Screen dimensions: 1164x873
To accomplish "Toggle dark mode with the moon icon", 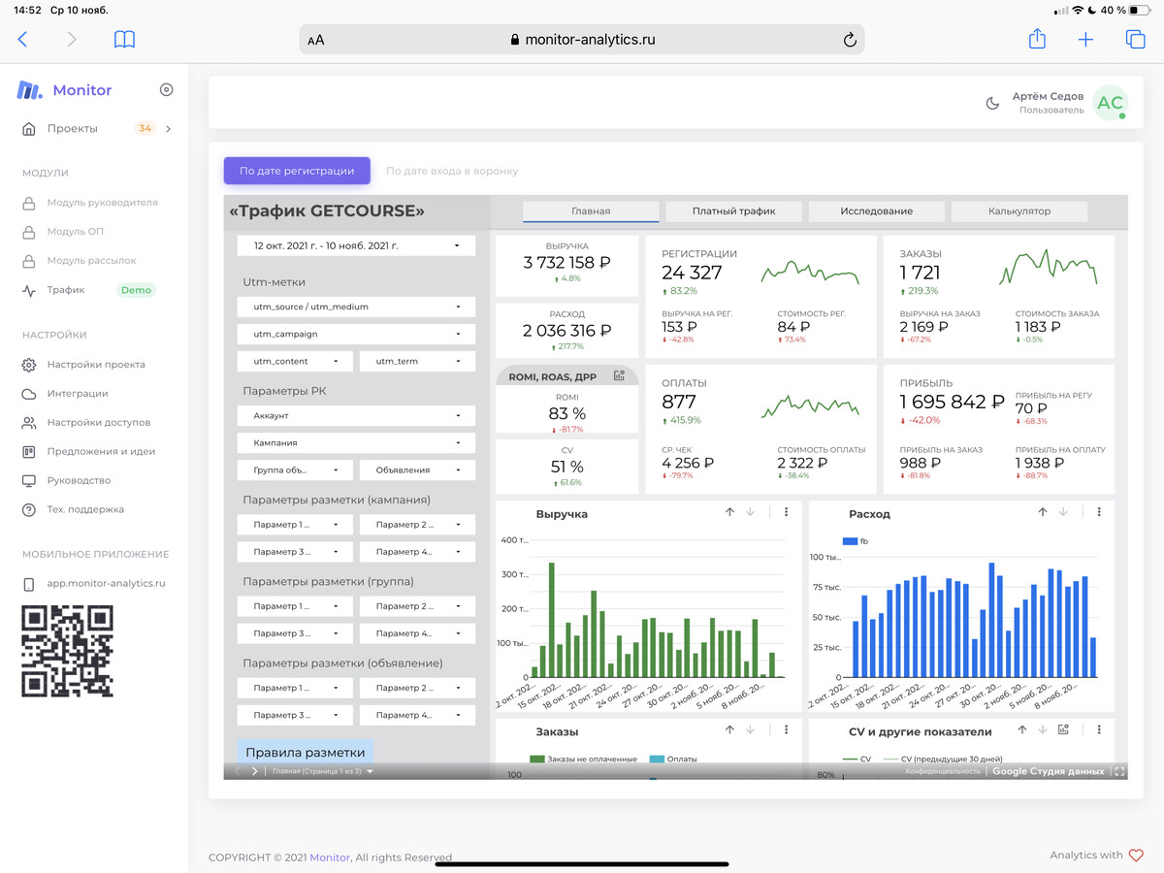I will [992, 104].
